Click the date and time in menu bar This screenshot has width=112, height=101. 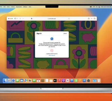pos(106,7)
